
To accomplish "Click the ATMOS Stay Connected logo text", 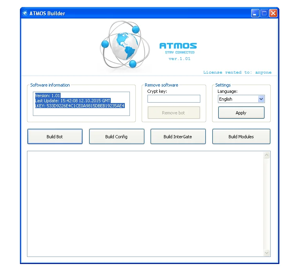I will tap(178, 48).
